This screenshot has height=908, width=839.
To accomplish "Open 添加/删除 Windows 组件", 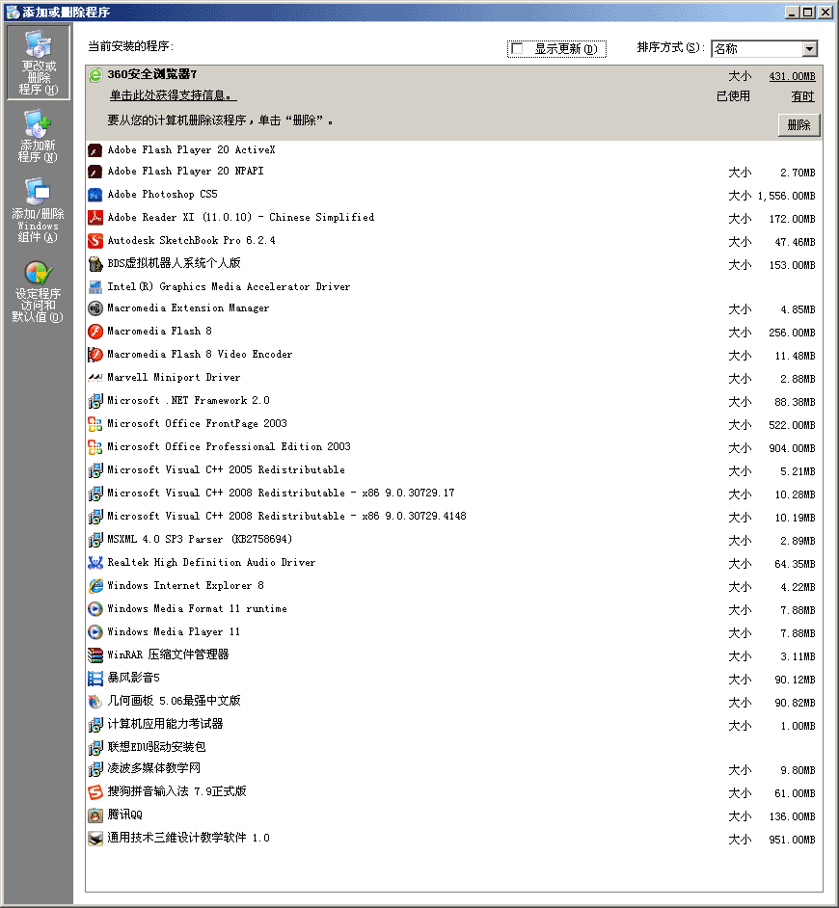I will pos(39,211).
